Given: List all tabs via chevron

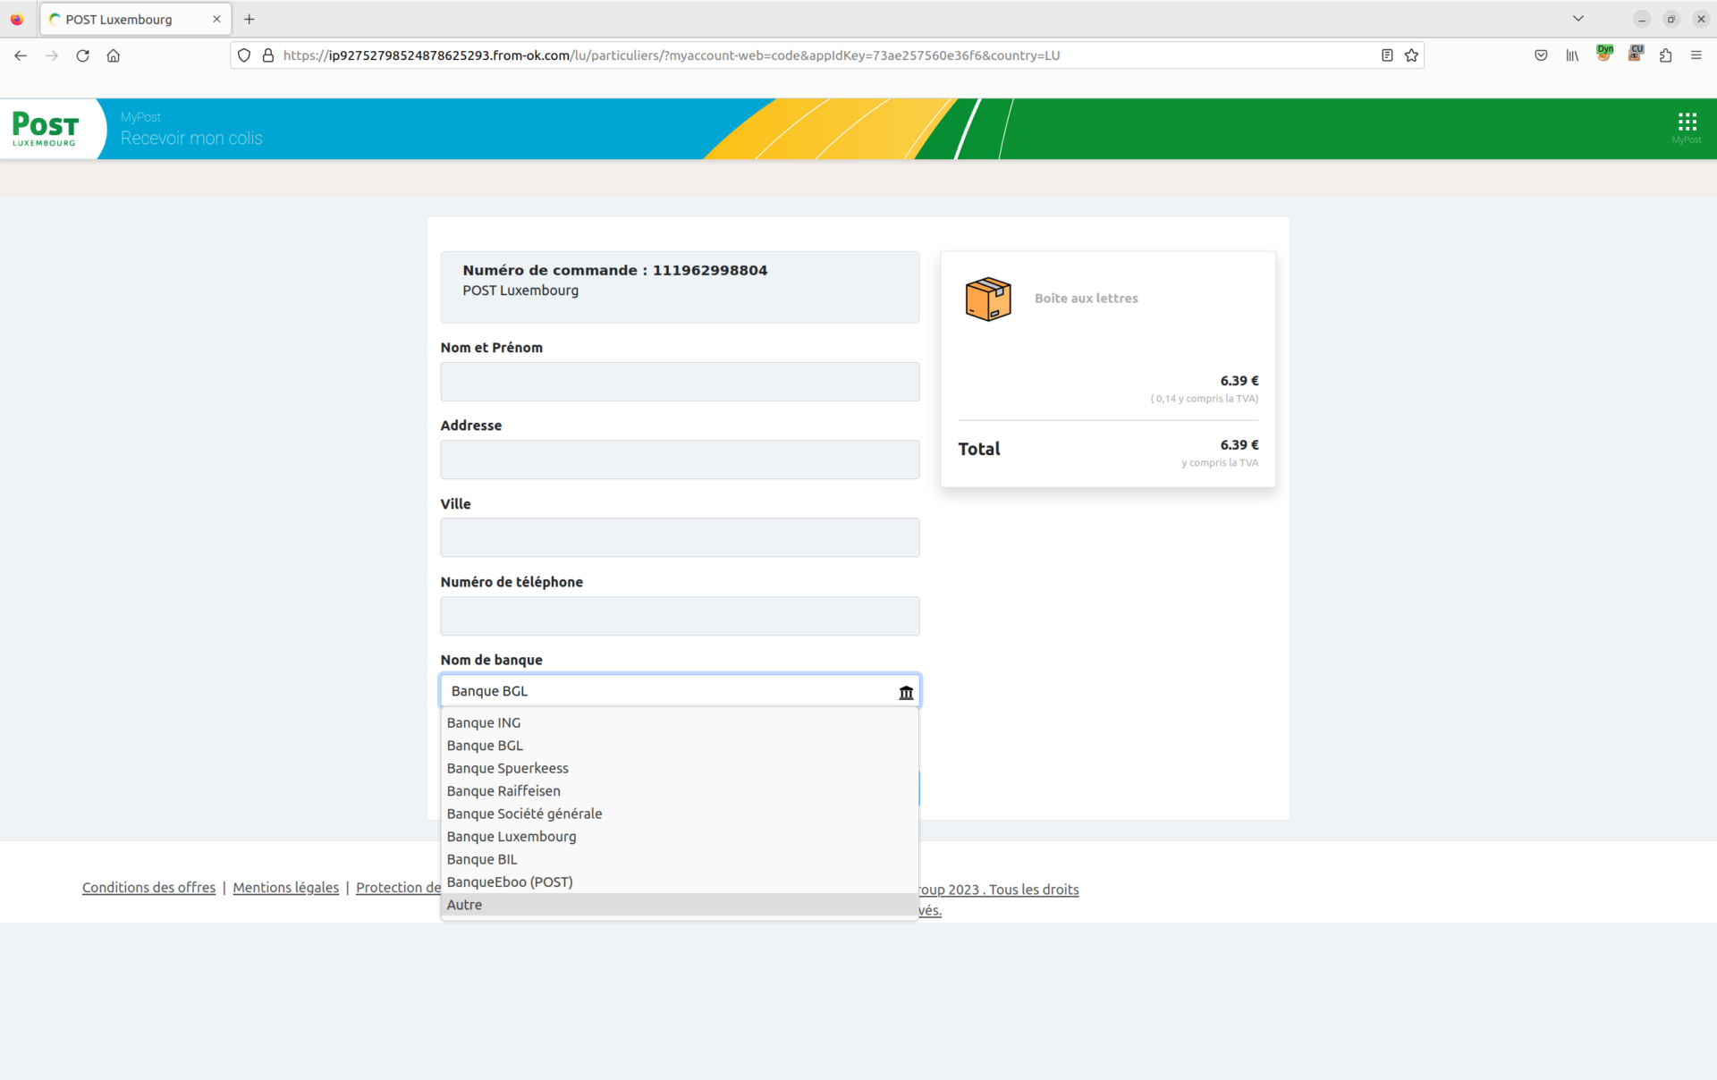Looking at the screenshot, I should click(1578, 19).
